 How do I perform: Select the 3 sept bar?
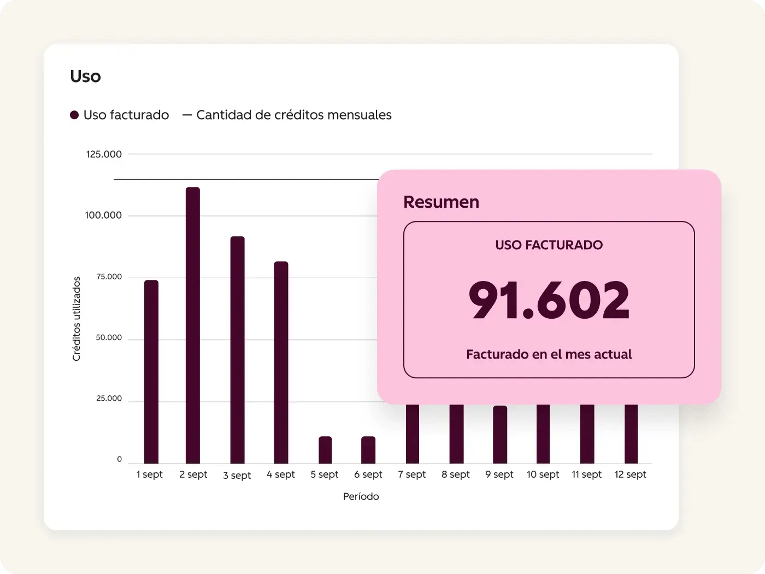(x=237, y=350)
